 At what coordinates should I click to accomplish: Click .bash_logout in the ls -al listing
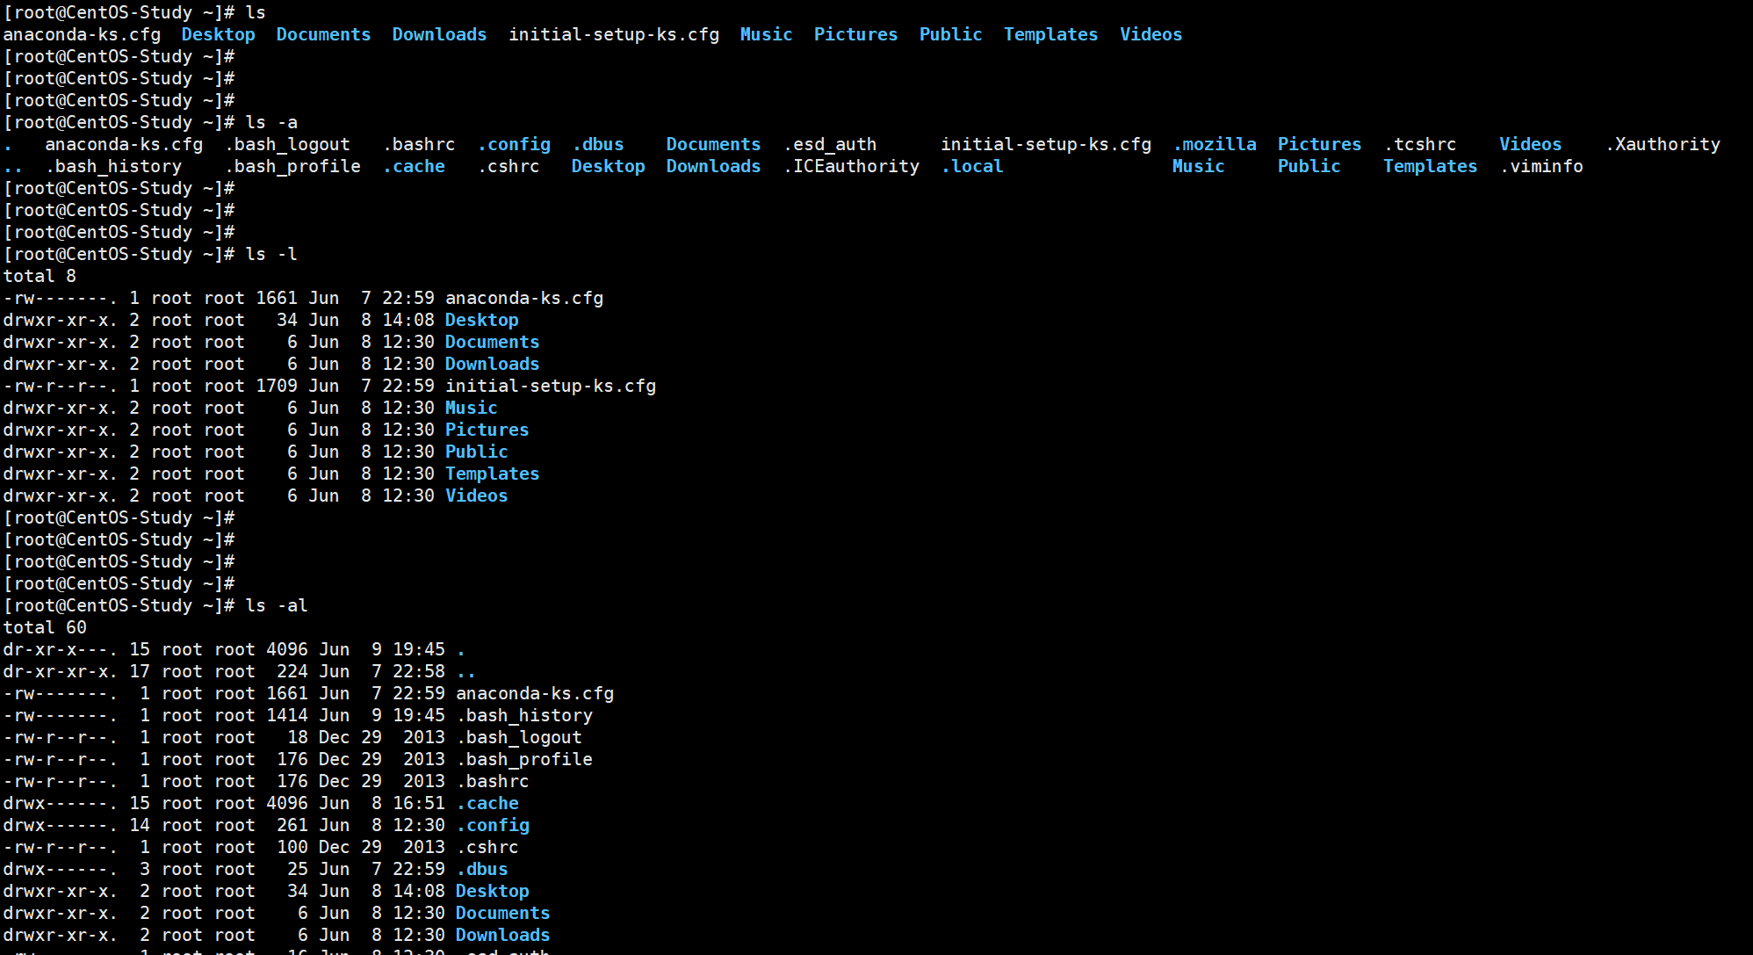coord(519,737)
